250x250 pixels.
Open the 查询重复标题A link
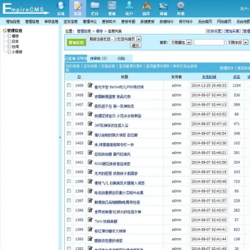[x=131, y=66]
